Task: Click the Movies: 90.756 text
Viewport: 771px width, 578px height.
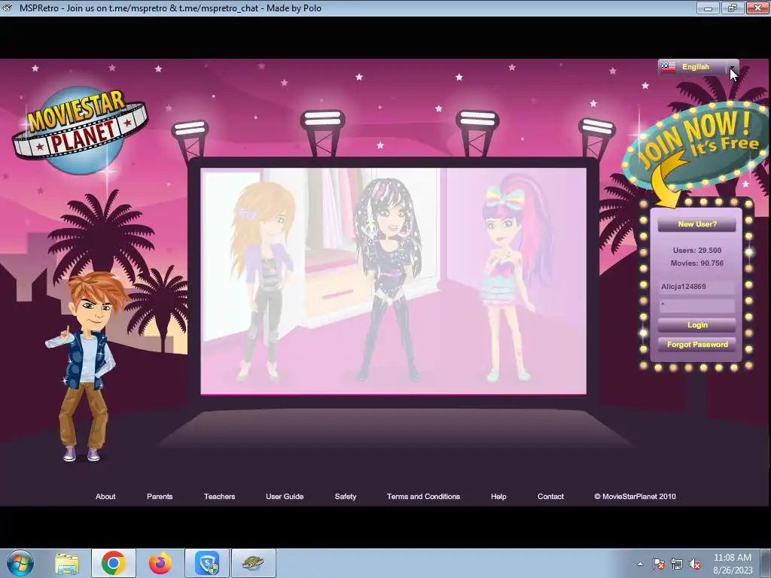Action: pyautogui.click(x=696, y=263)
